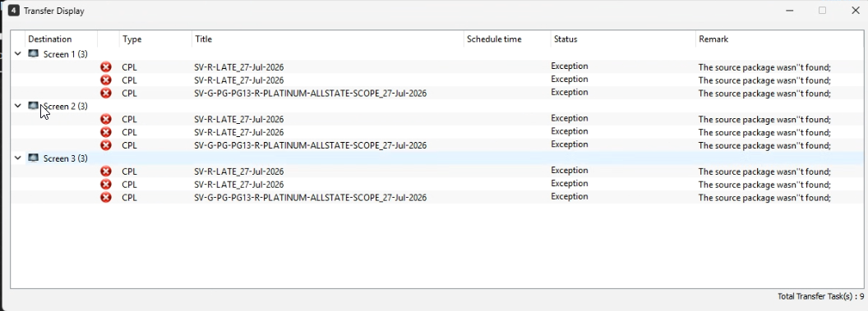
Task: Click CPL type cell of PLATINUM row under Screen 3
Action: click(x=129, y=197)
